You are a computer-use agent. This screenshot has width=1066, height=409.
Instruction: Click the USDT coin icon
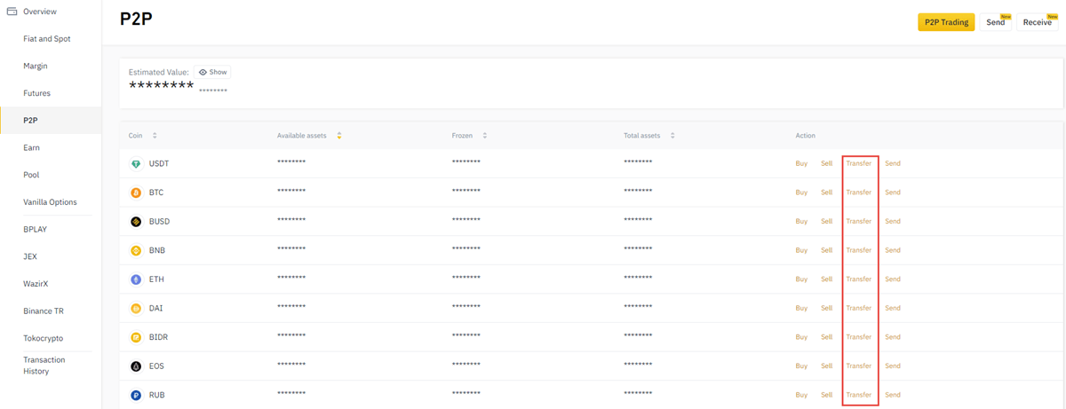136,164
